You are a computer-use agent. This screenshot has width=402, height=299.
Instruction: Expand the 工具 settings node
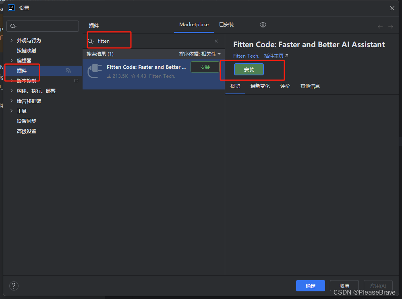[12, 111]
